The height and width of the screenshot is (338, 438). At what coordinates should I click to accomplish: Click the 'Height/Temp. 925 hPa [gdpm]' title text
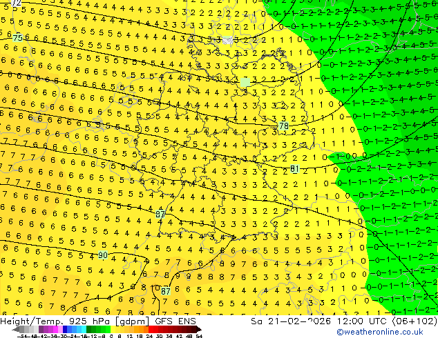coord(75,321)
